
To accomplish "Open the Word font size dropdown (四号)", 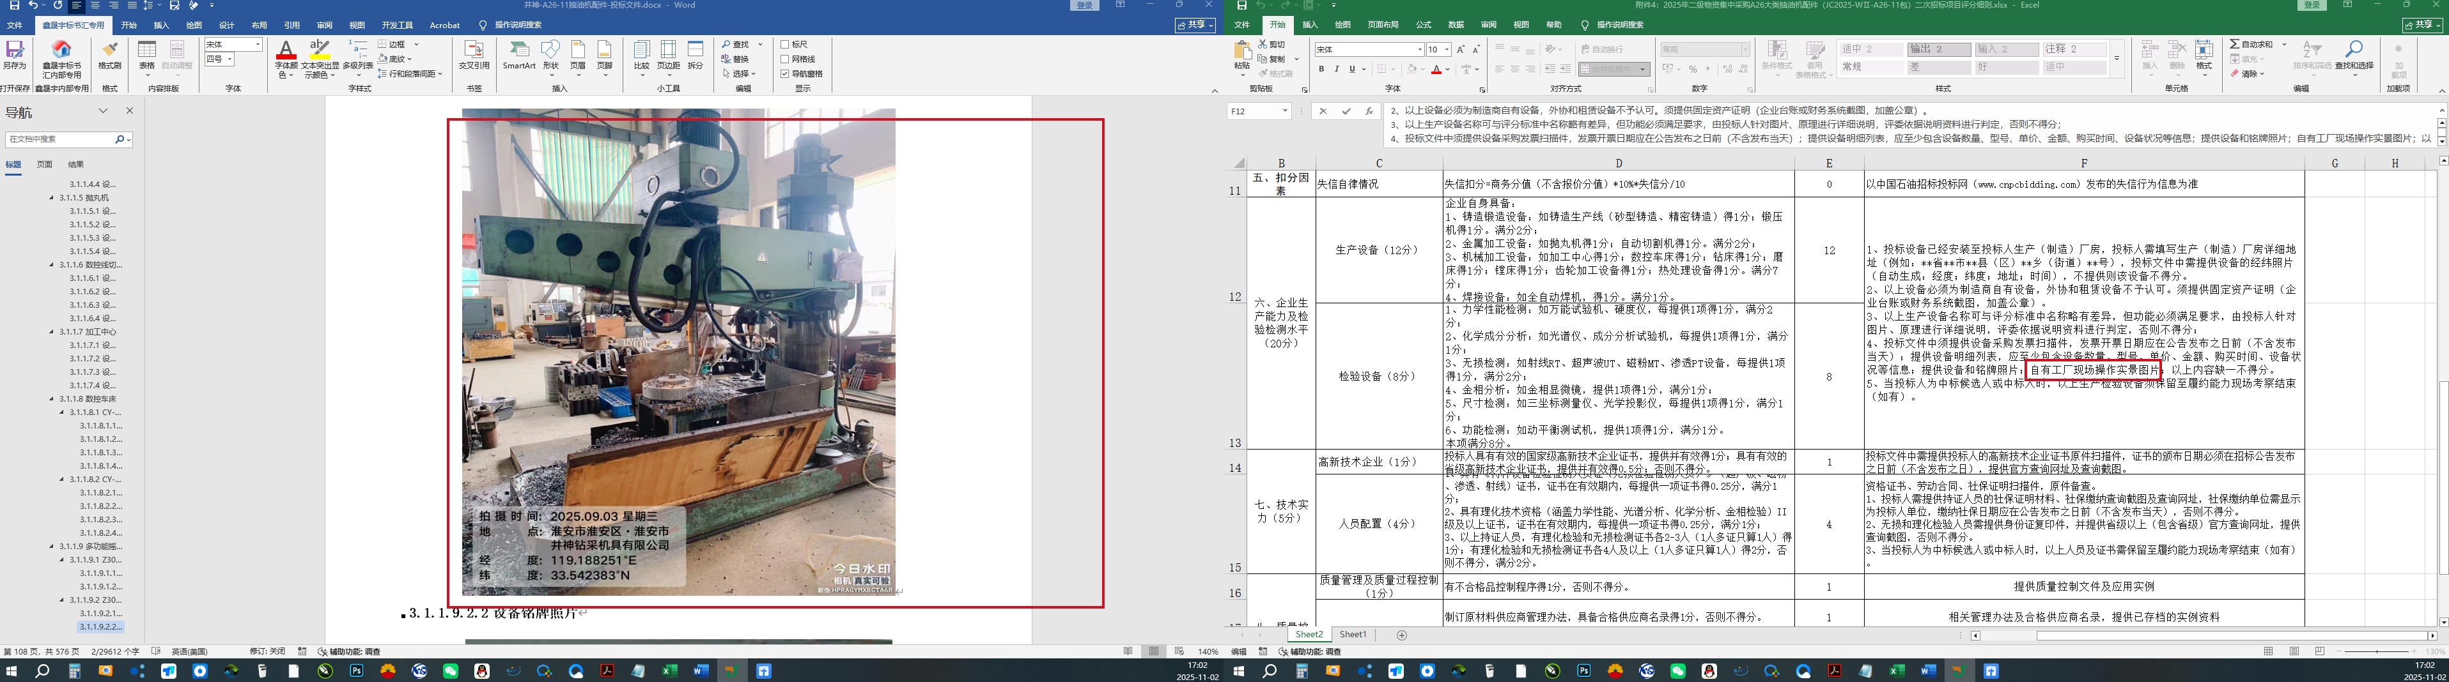I will point(230,59).
